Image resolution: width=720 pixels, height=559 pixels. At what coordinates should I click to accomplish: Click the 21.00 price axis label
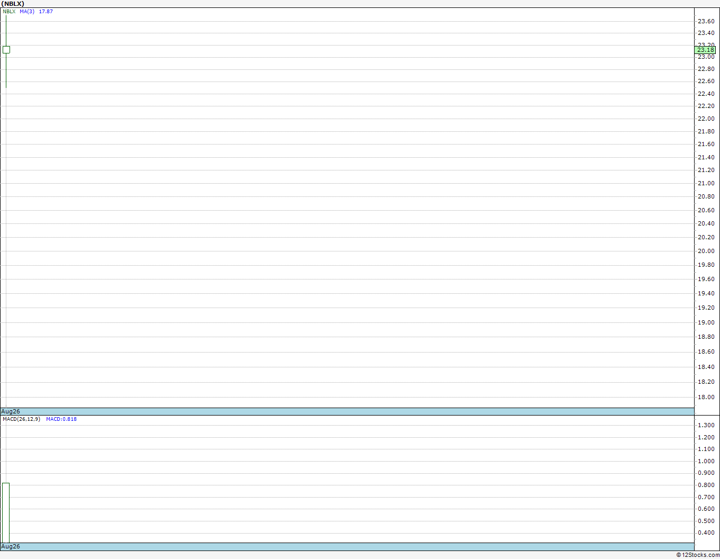tap(706, 183)
